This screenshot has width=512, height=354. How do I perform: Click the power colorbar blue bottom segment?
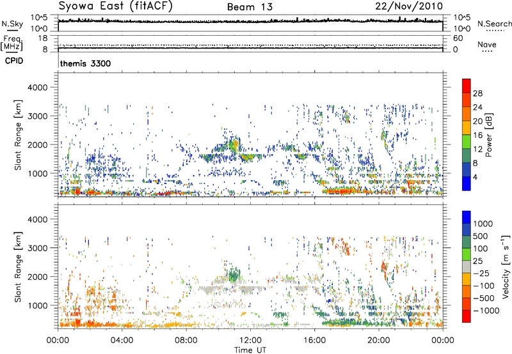[467, 183]
